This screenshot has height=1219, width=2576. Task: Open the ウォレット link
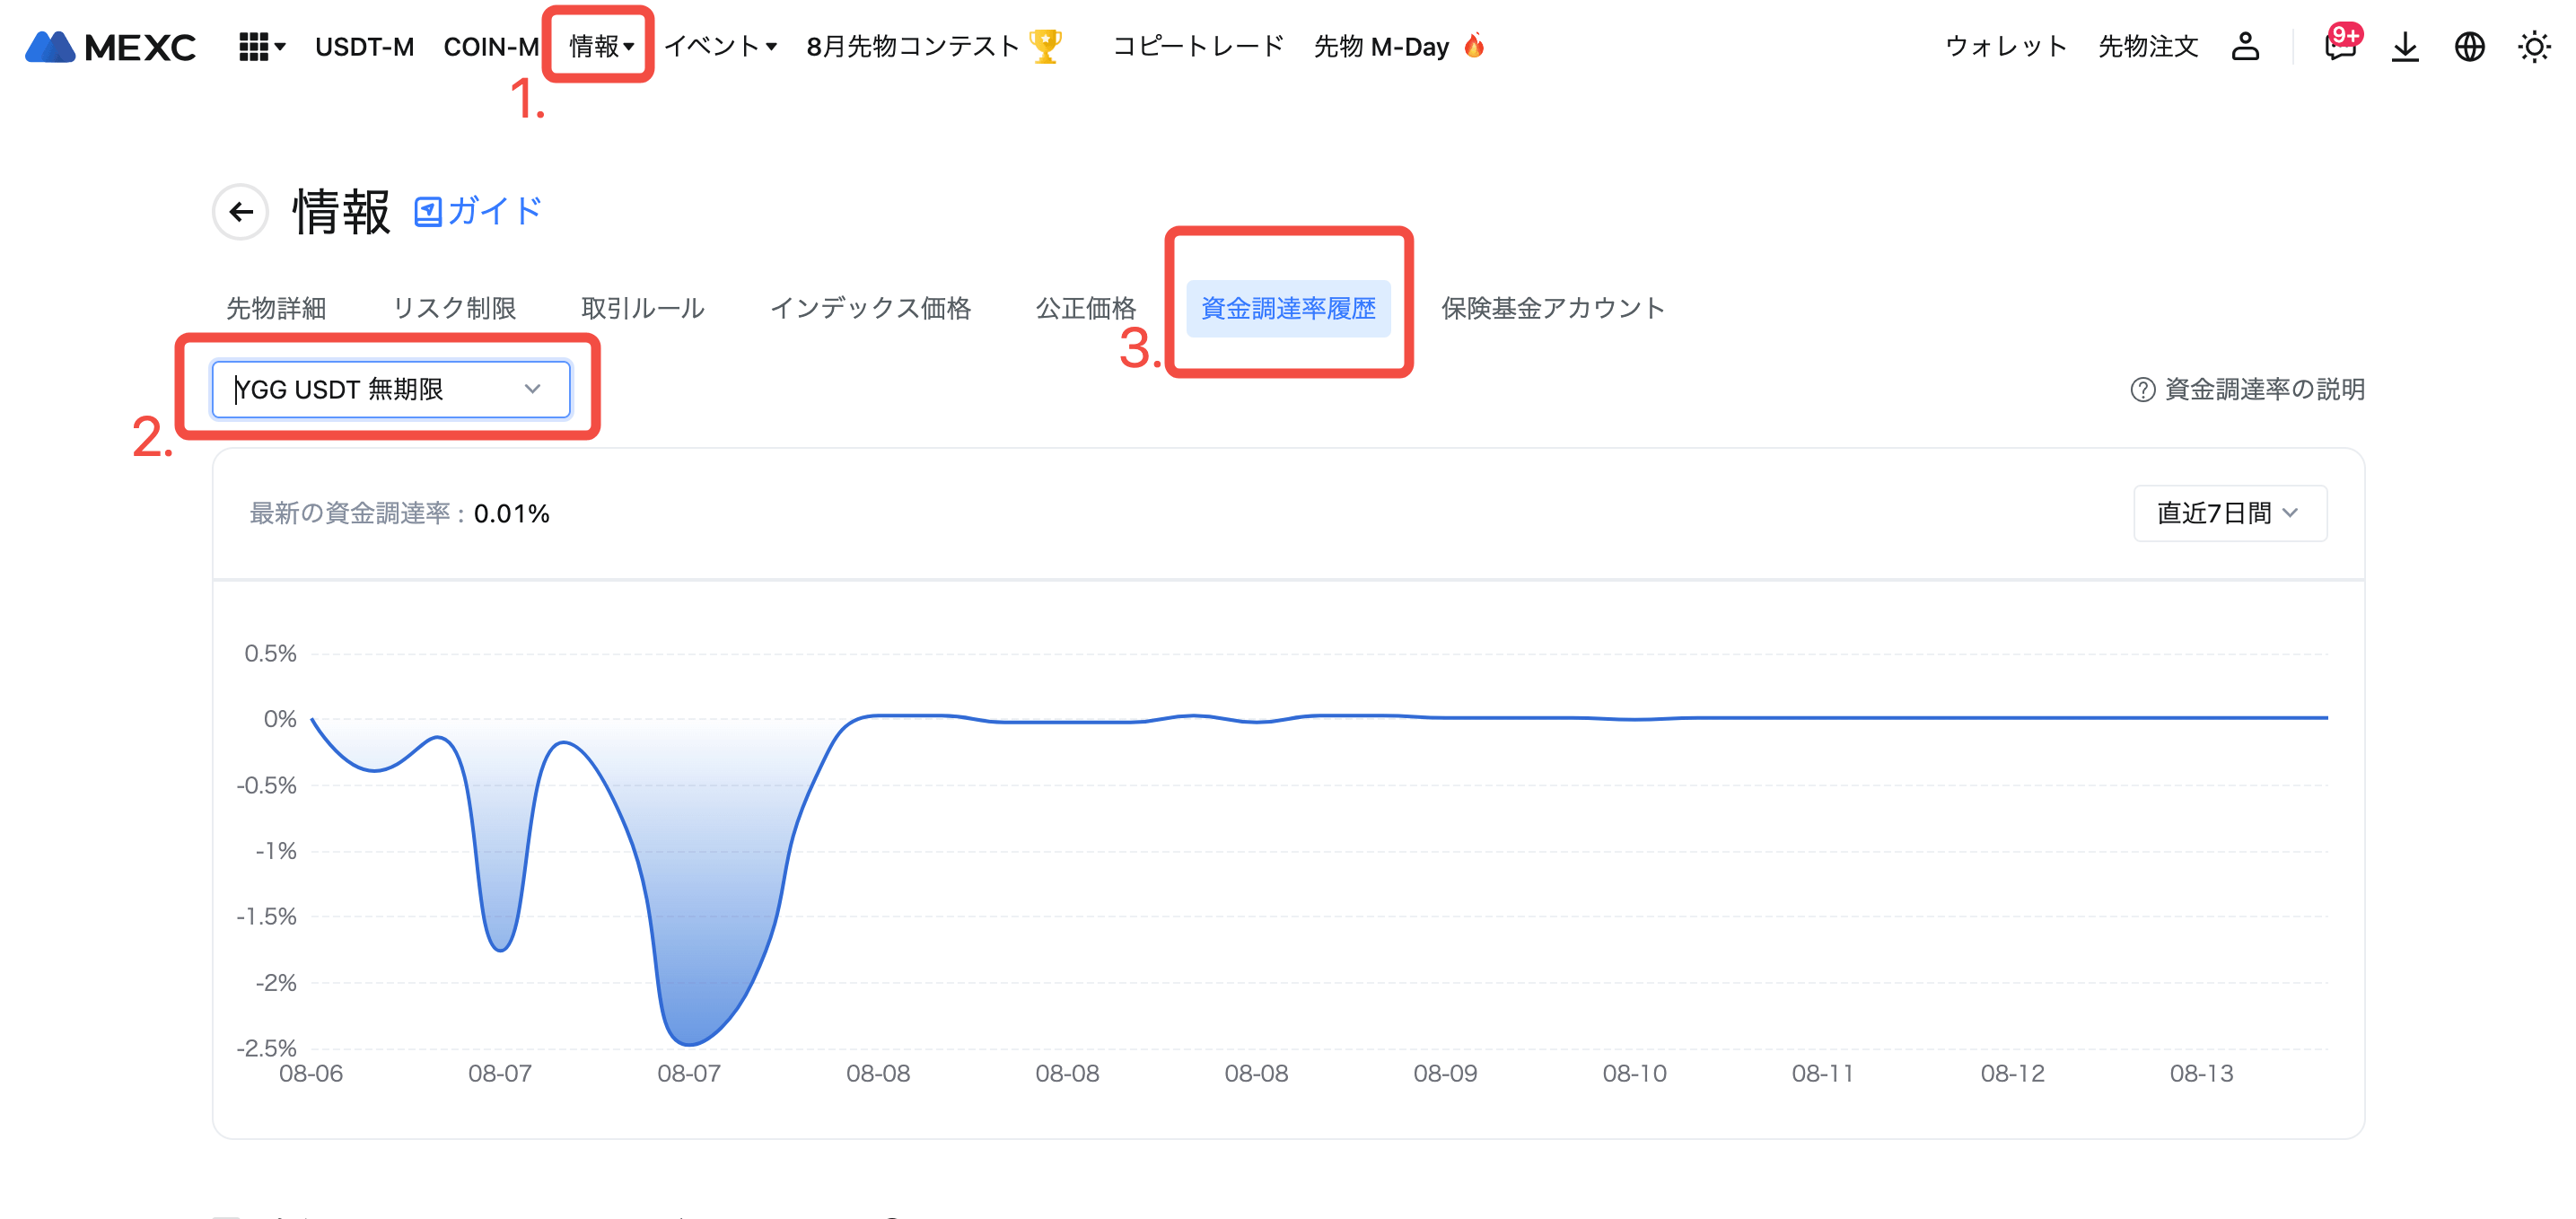click(x=2005, y=47)
